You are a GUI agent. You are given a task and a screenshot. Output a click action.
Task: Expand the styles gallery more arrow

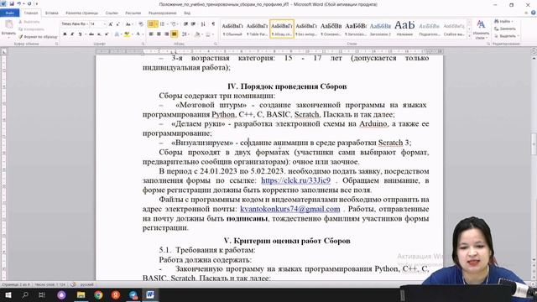pyautogui.click(x=469, y=36)
